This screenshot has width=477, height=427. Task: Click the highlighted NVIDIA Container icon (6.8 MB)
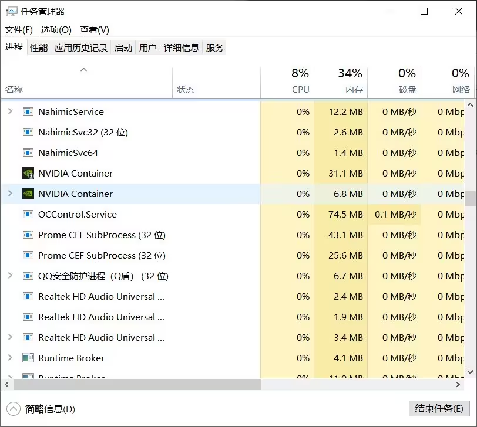pyautogui.click(x=28, y=194)
